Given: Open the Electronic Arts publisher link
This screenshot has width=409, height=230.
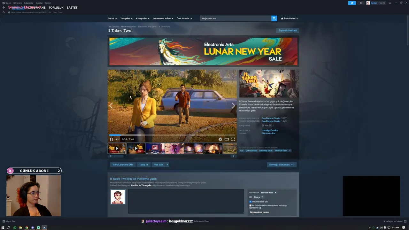Looking at the screenshot, I should point(268,133).
